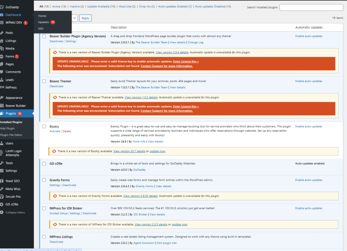Enable auto-updates for Gravity Forms
This screenshot has width=347, height=251.
coord(309,180)
